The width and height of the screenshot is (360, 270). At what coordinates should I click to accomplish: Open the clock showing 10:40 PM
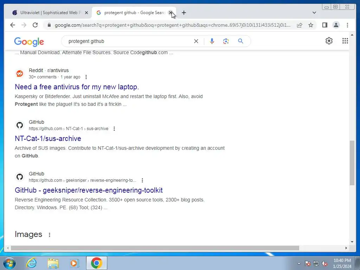click(342, 263)
